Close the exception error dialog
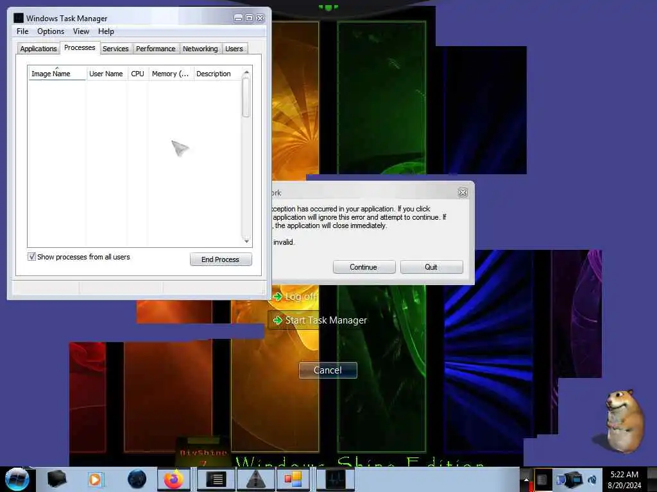The width and height of the screenshot is (657, 492). (x=463, y=192)
